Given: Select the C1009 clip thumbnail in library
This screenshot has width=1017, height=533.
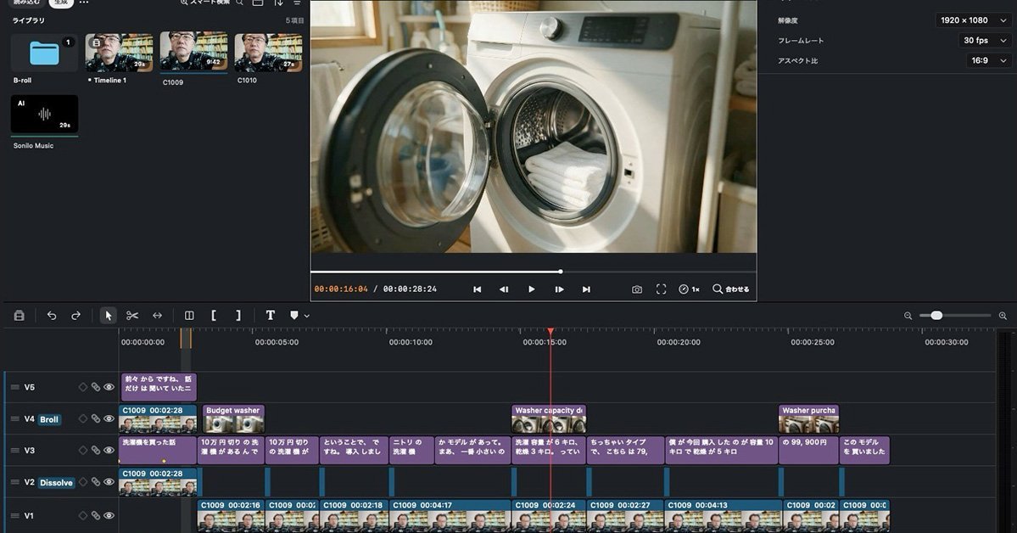Looking at the screenshot, I should pyautogui.click(x=194, y=51).
